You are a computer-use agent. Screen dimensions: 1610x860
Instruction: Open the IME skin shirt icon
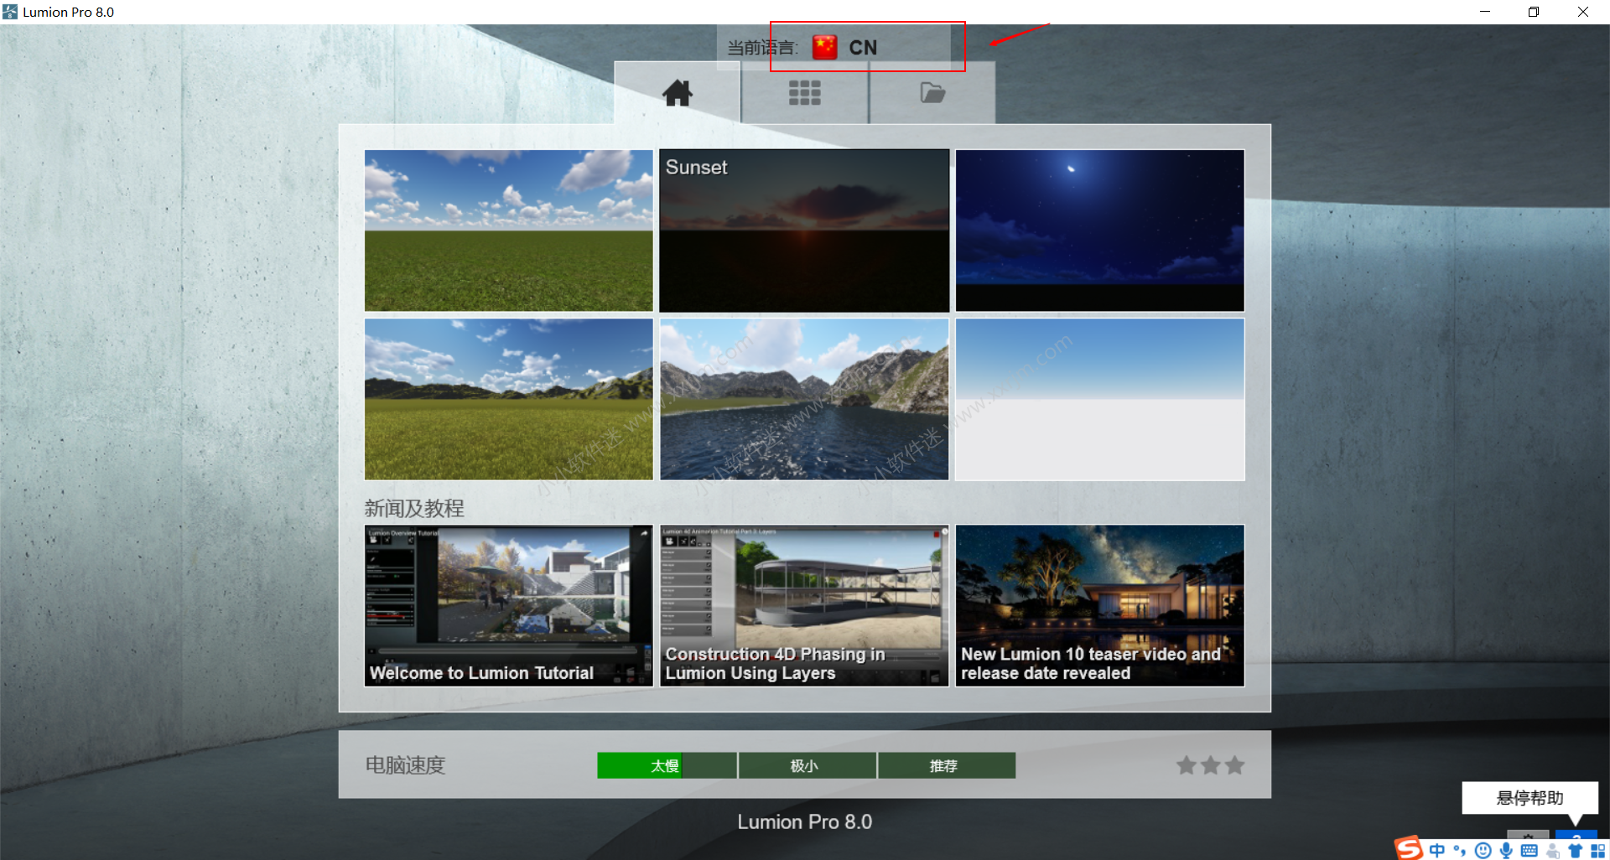coord(1575,851)
